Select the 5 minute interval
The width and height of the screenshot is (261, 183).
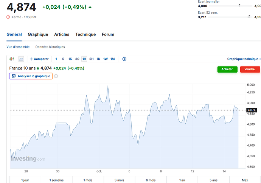coord(63,59)
